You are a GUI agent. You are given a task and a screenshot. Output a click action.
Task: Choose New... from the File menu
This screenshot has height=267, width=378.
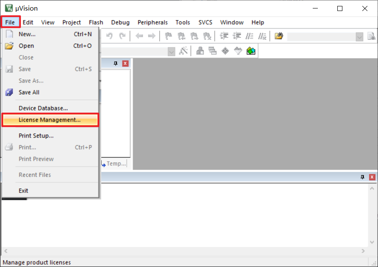[x=50, y=34]
